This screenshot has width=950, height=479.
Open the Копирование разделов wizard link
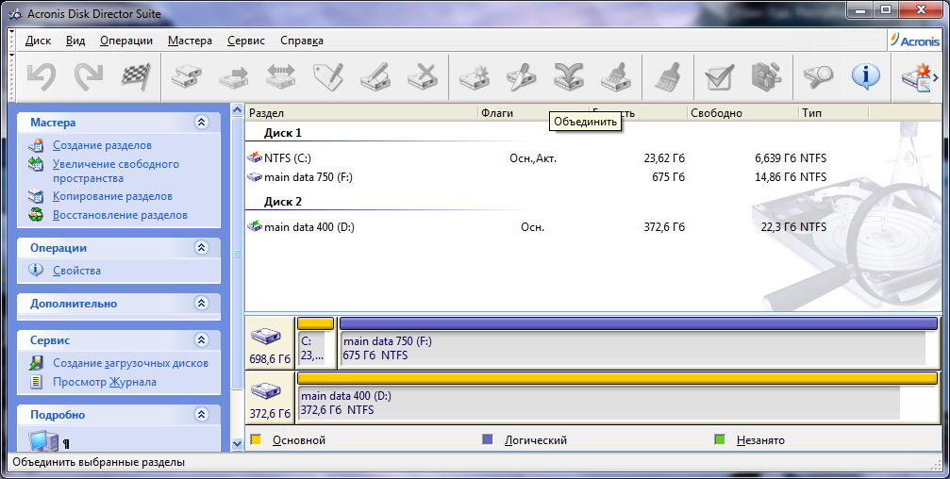click(x=112, y=196)
